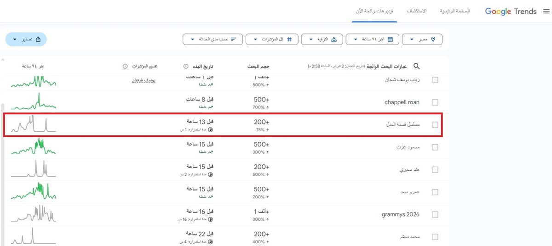Go to Google Trends logo home
The image size is (552, 246).
(511, 11)
